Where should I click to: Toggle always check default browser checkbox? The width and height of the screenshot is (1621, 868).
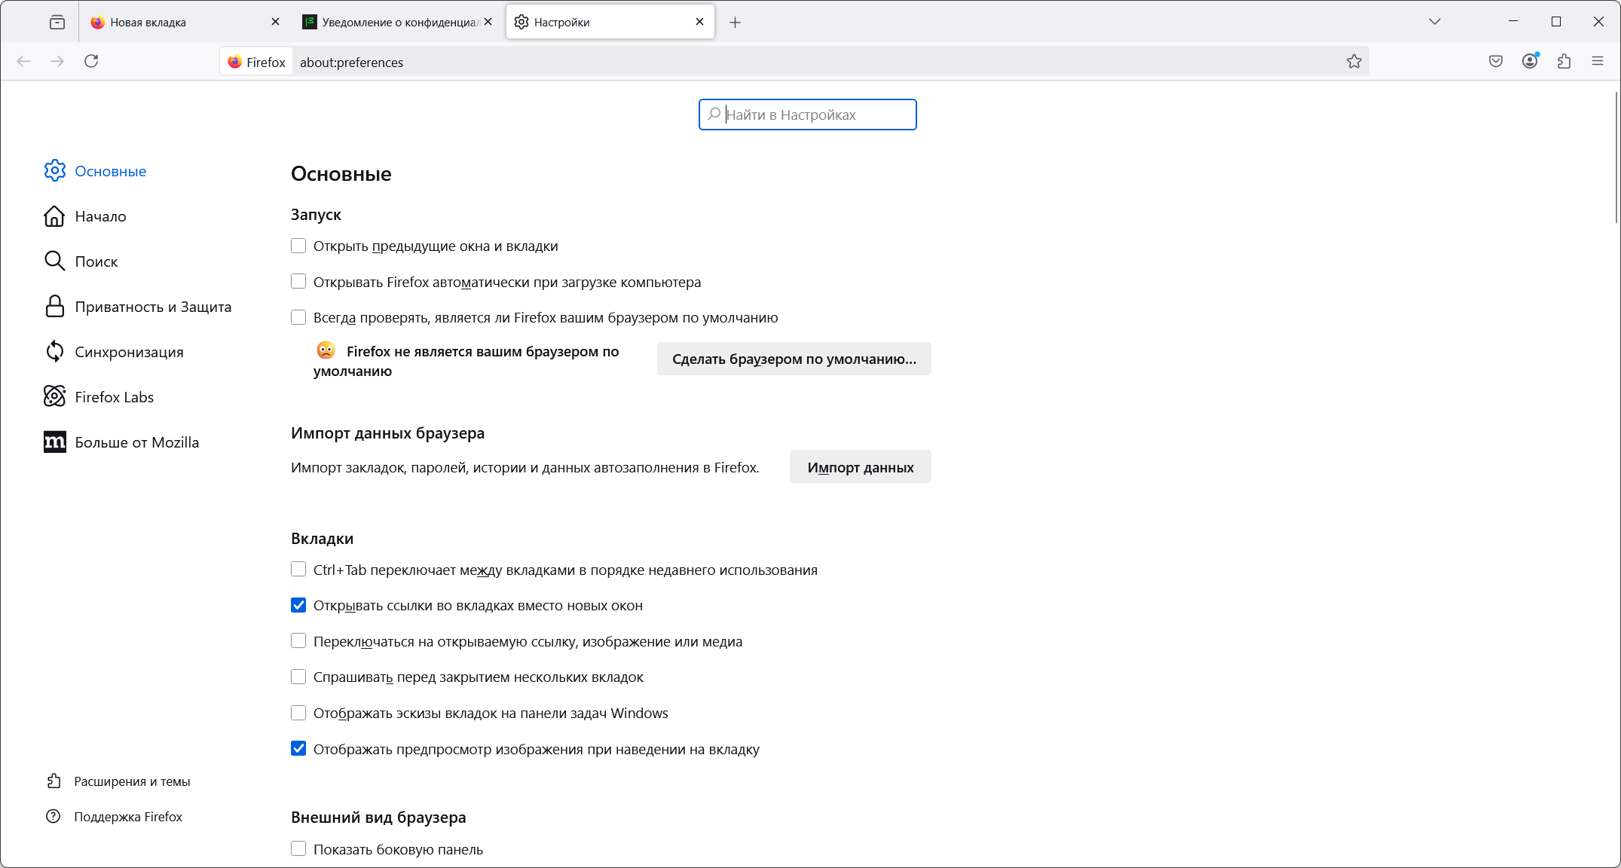pos(298,317)
